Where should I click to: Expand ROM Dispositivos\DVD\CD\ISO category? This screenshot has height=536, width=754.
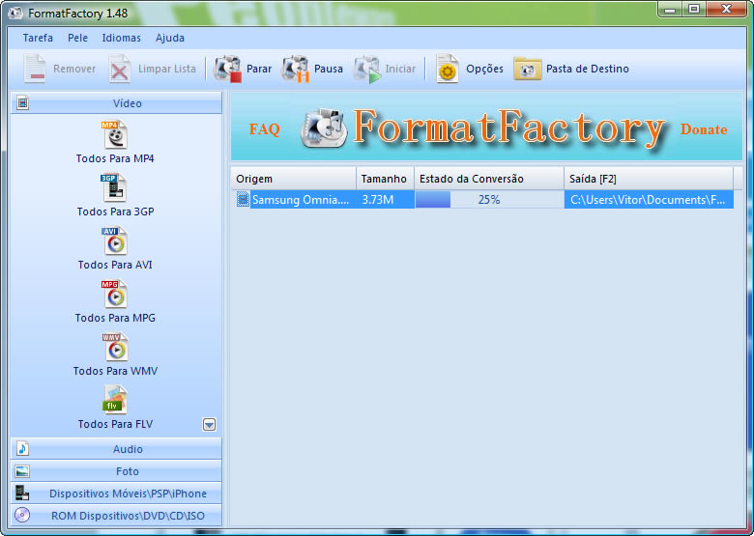(116, 516)
